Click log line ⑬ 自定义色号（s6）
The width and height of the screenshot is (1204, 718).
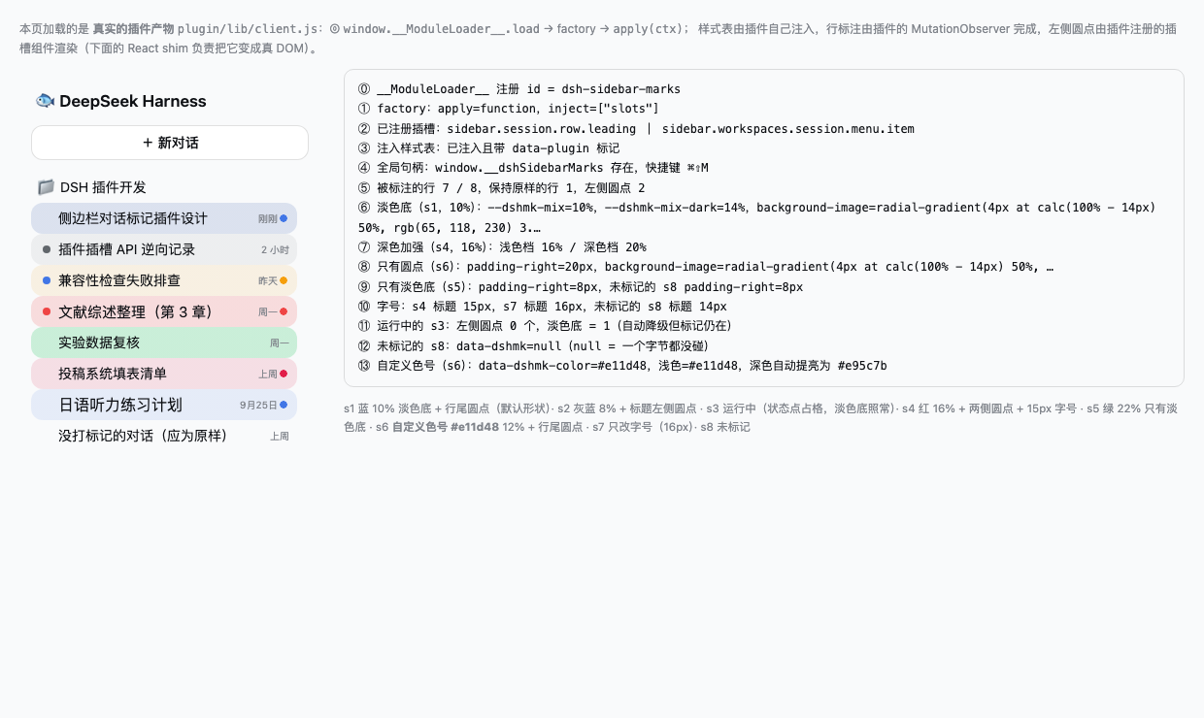622,366
